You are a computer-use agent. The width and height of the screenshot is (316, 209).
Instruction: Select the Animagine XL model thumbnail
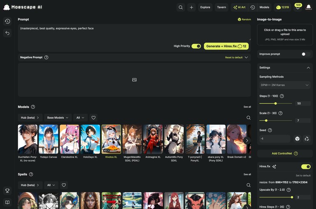(x=153, y=139)
